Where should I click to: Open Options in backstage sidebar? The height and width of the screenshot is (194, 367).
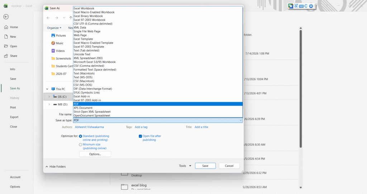click(15, 187)
